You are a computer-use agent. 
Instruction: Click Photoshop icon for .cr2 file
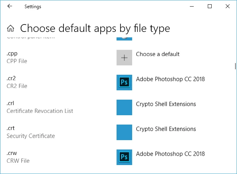click(124, 83)
